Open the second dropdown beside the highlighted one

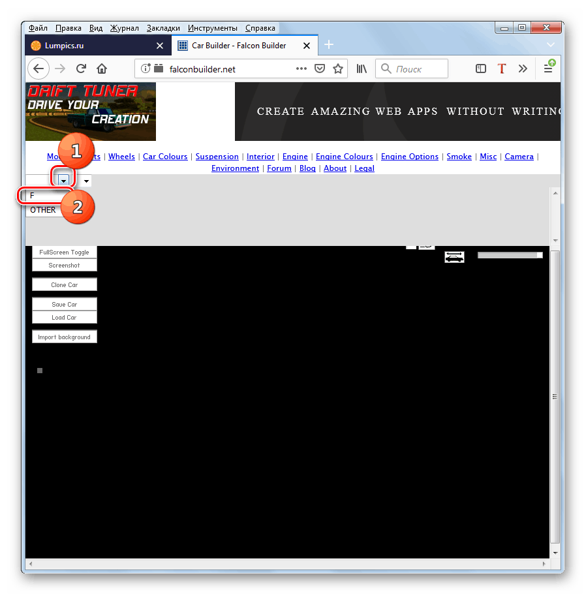click(85, 180)
